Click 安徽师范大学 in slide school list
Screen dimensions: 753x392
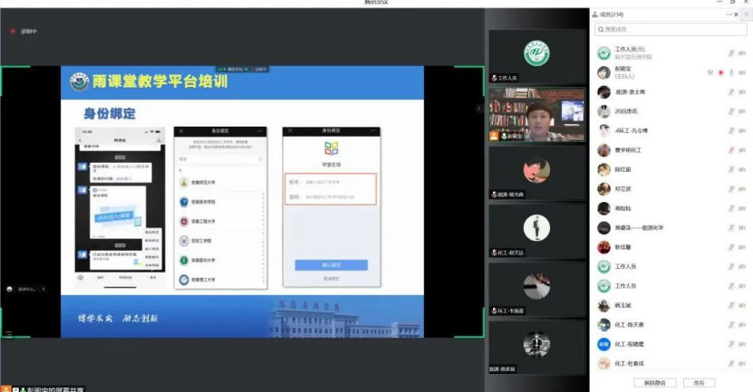203,183
